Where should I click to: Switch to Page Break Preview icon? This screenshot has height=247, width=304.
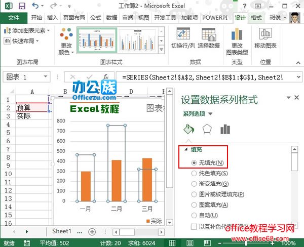pyautogui.click(x=207, y=243)
